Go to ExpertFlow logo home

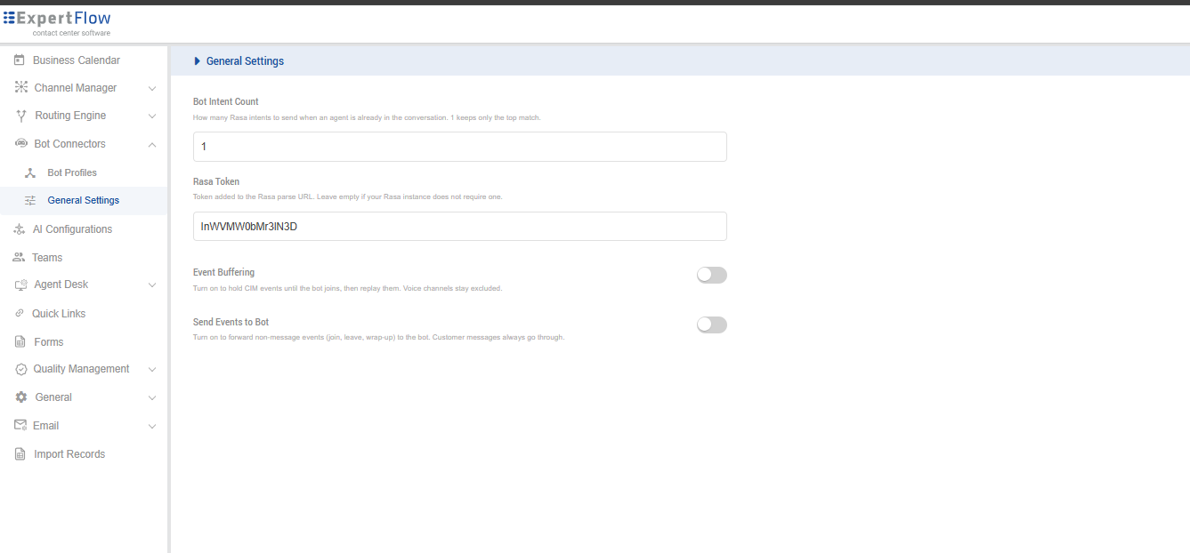(57, 23)
